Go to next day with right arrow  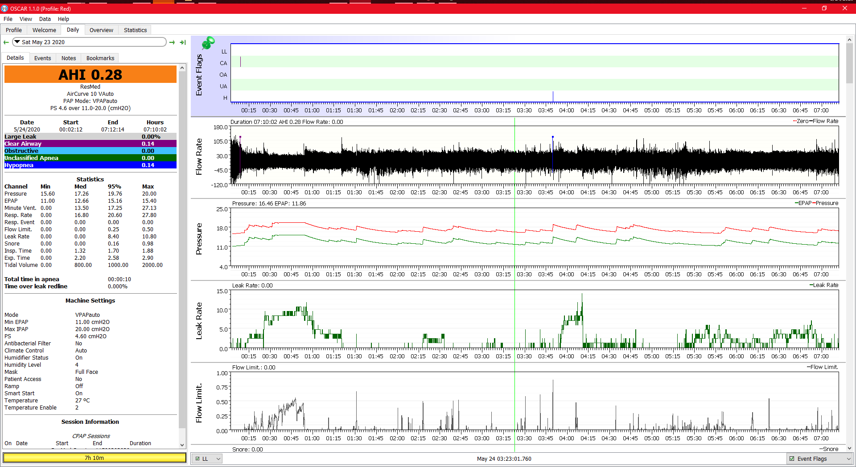pos(172,42)
